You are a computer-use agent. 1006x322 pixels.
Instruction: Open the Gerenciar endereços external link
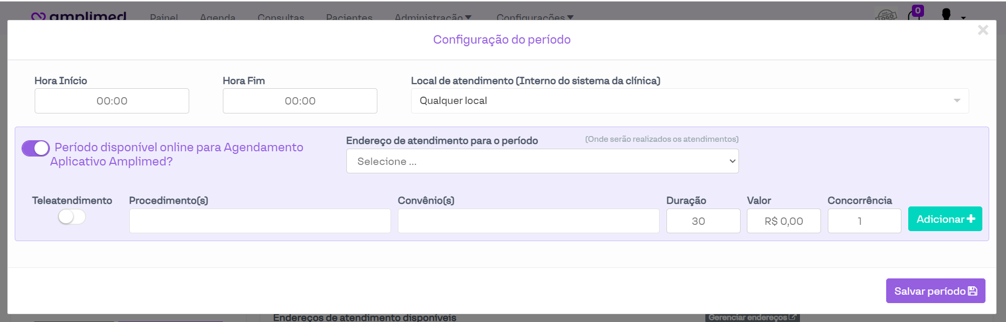[752, 317]
